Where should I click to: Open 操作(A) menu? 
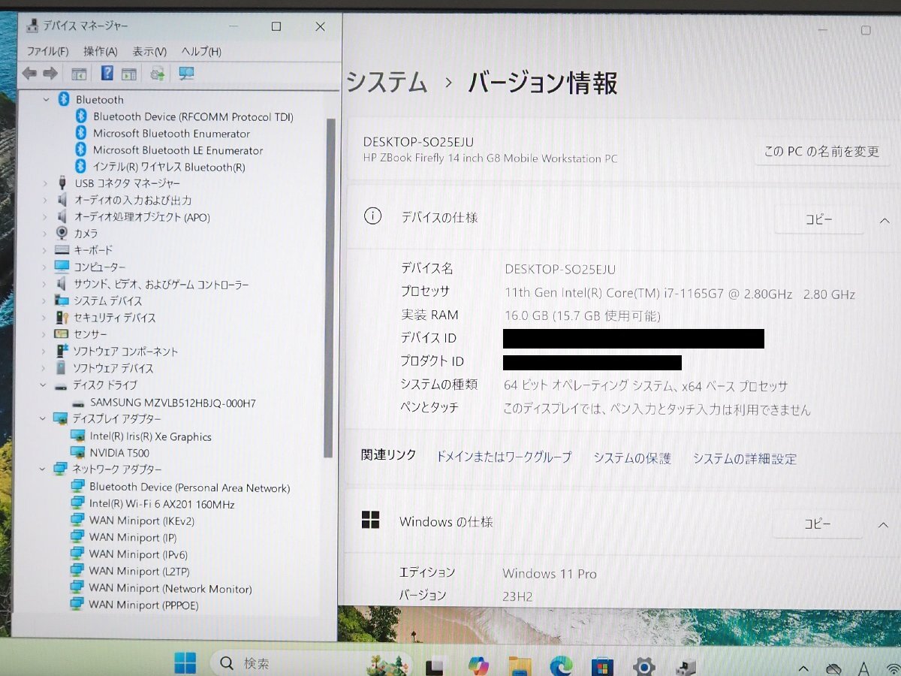coord(100,51)
